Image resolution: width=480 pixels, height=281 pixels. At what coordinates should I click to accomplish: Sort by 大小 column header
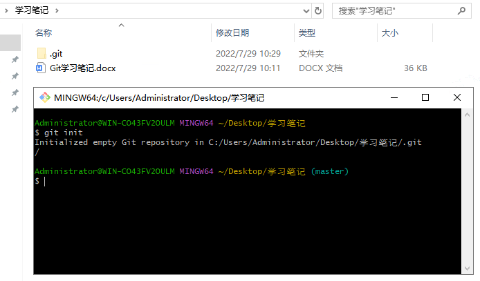click(x=390, y=32)
